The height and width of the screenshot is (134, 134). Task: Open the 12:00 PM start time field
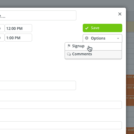18,28
